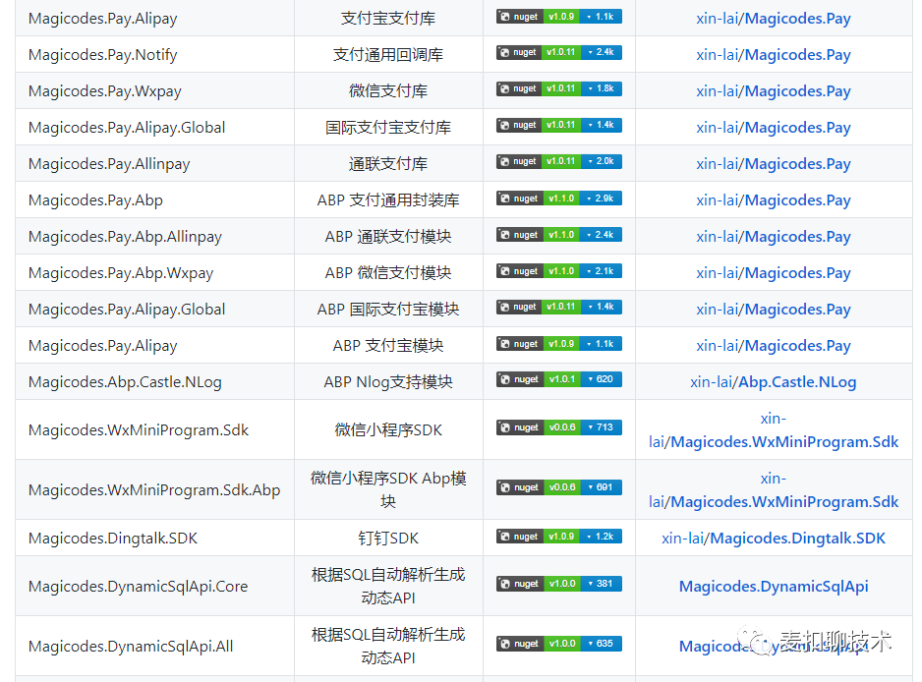Open the nuget badge for Magicodes.Pay.Abp.Wxpay
The image size is (922, 682).
pos(558,271)
